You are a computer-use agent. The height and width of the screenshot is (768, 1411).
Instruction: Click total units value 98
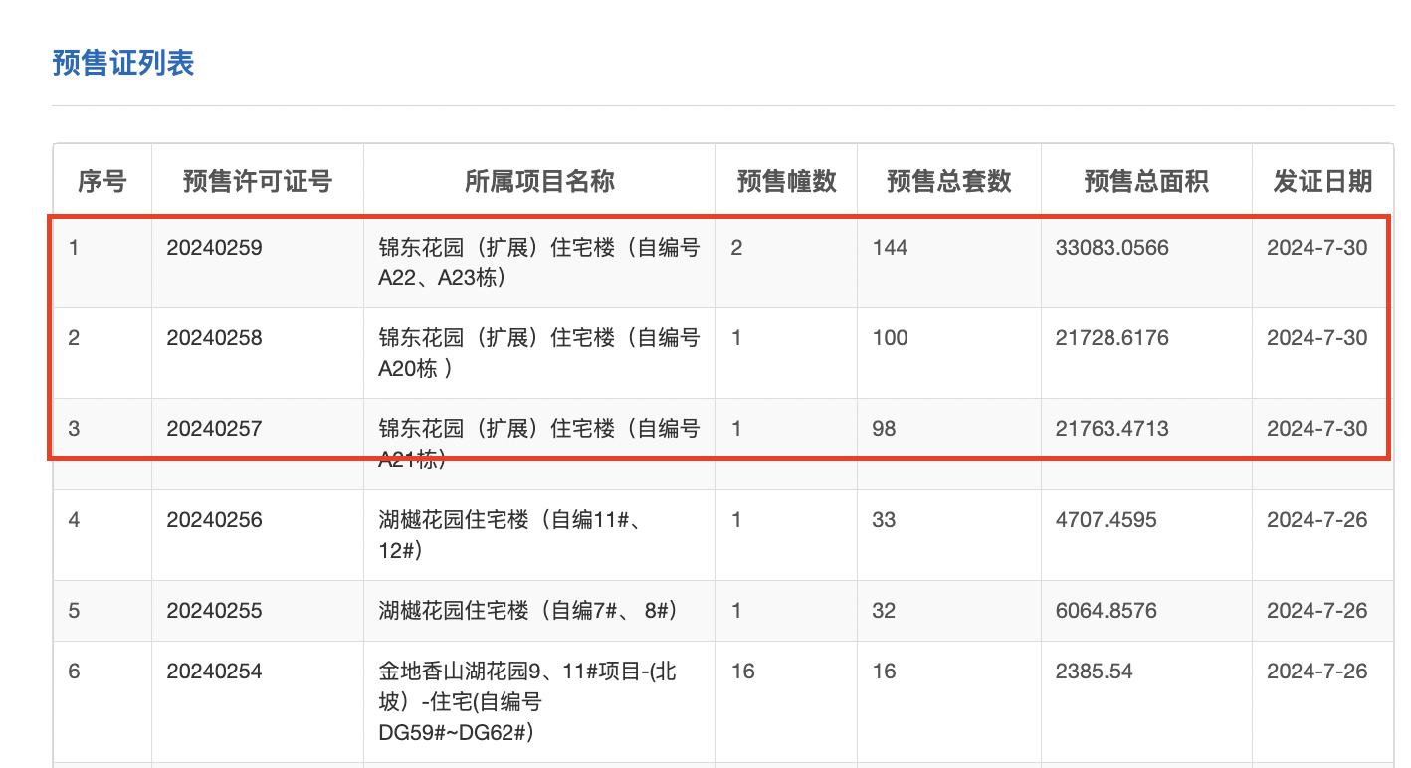tap(884, 429)
